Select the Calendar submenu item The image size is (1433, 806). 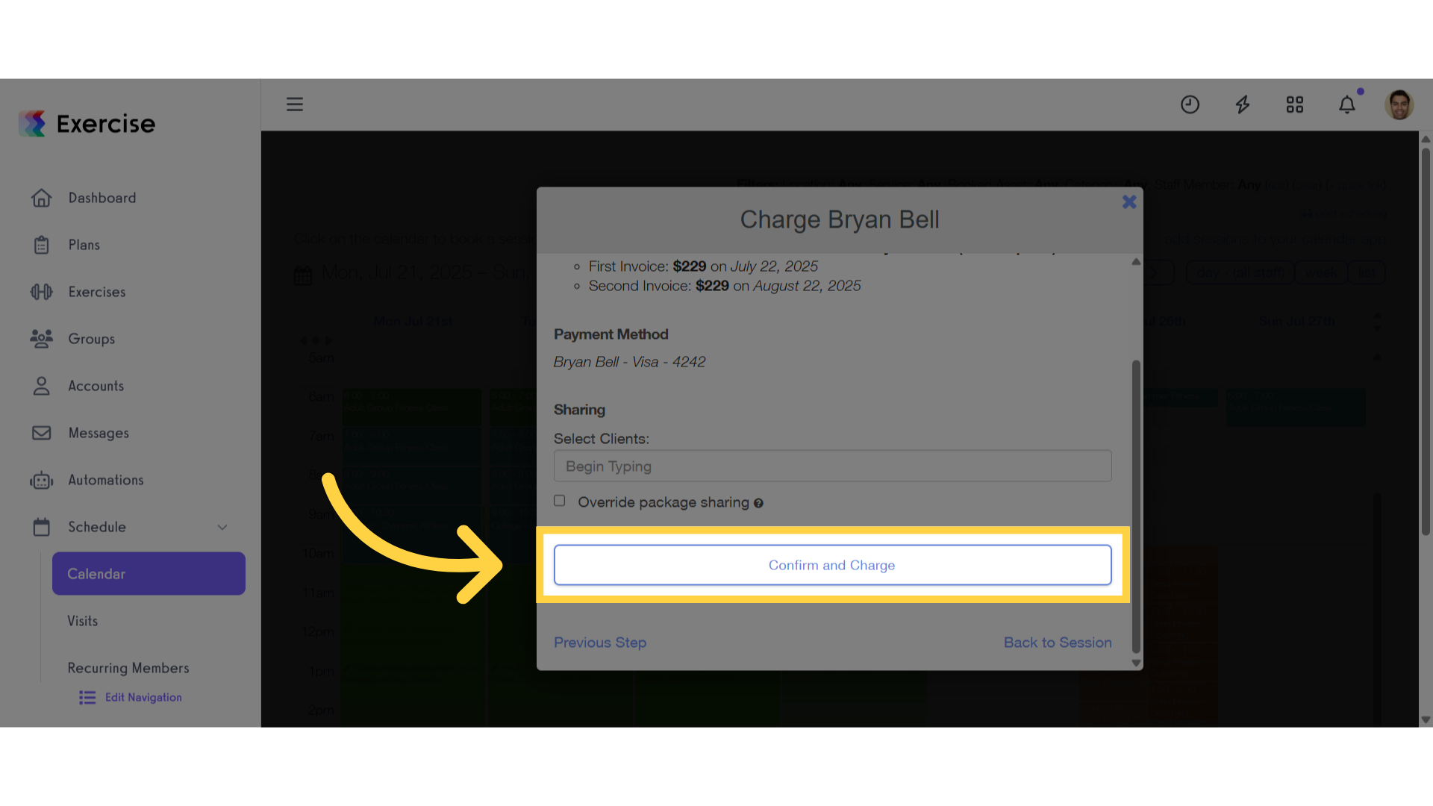click(x=149, y=574)
